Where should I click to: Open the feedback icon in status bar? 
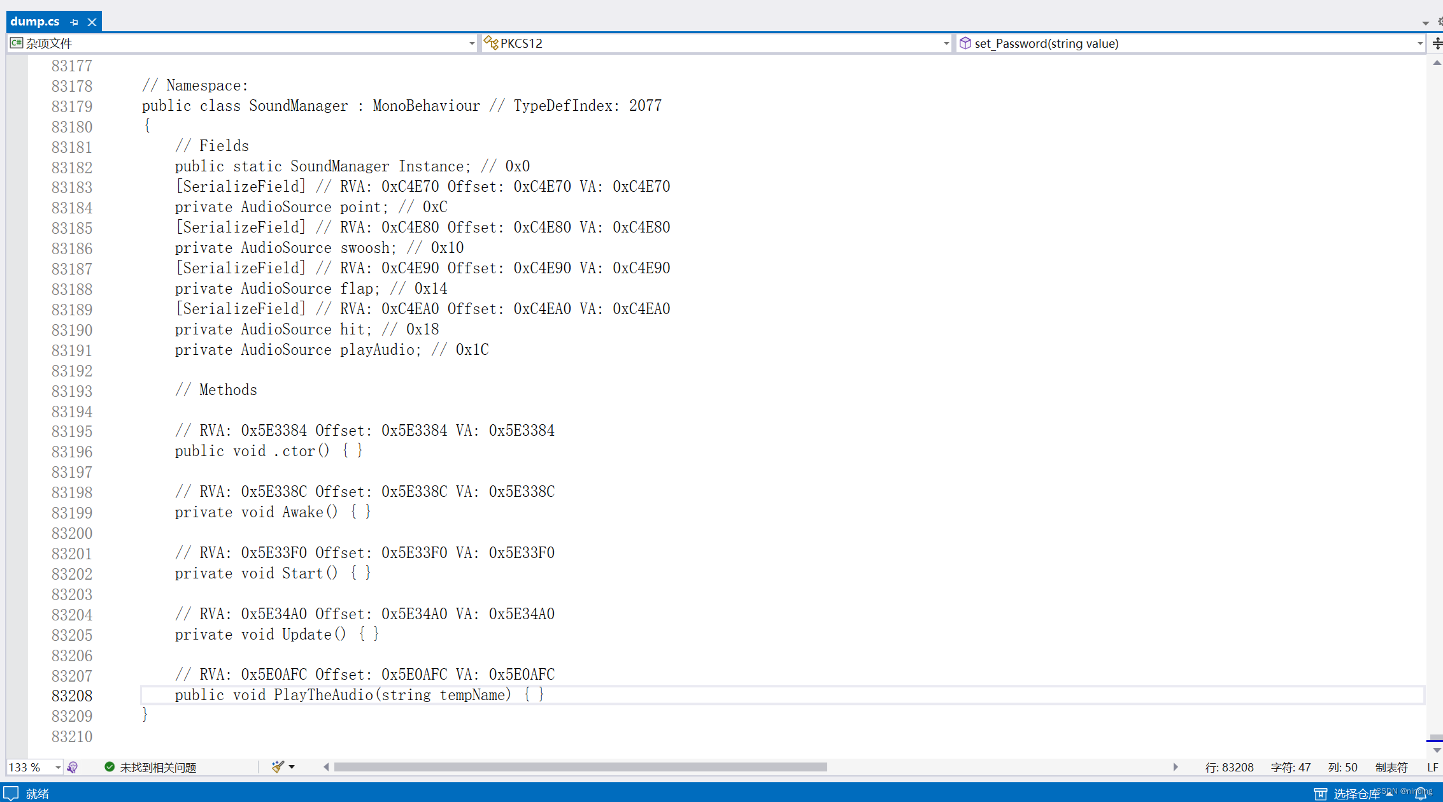click(x=11, y=793)
